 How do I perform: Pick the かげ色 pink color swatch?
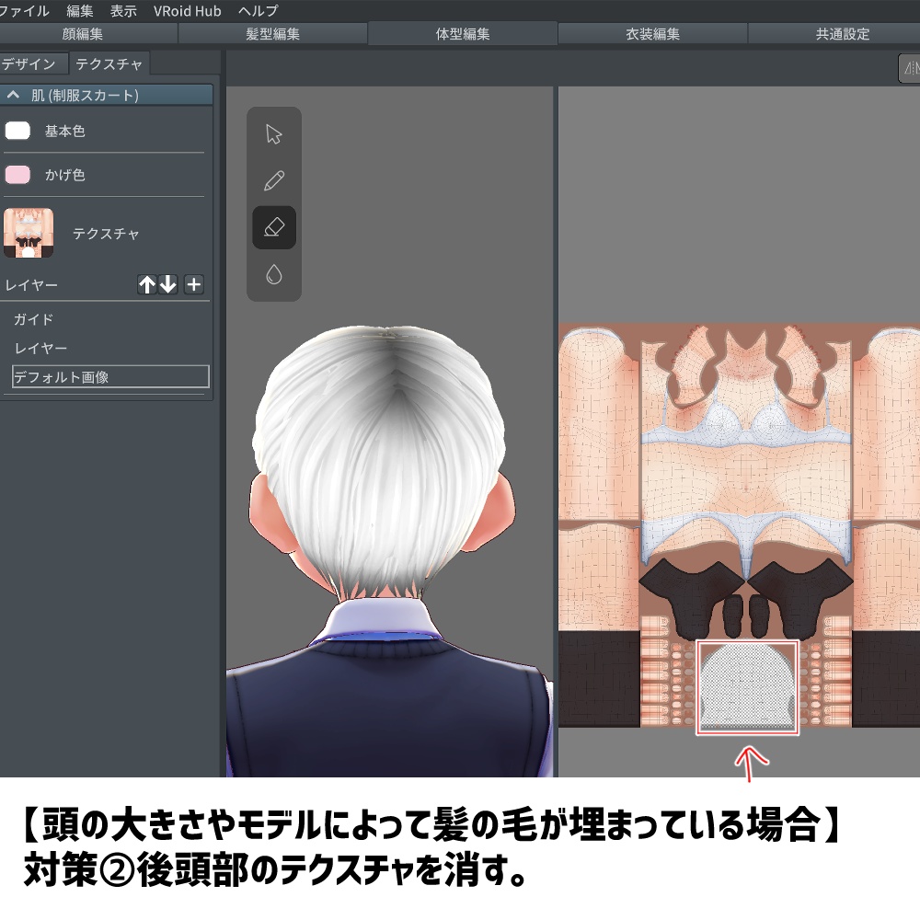(17, 175)
